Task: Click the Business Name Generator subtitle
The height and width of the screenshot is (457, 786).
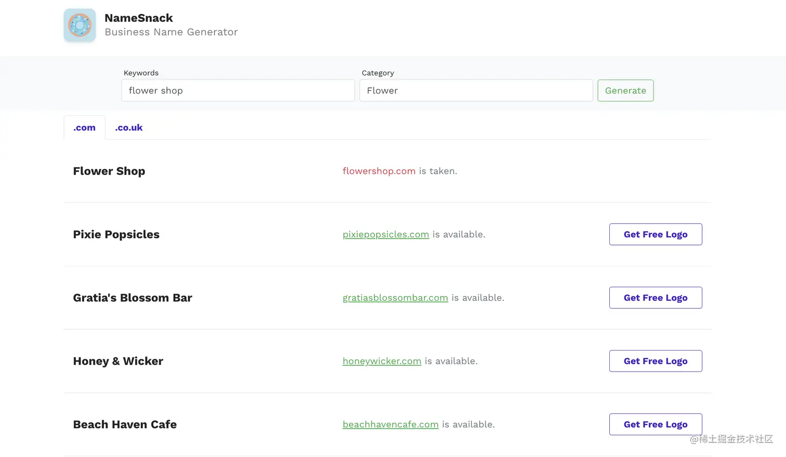Action: click(x=171, y=32)
